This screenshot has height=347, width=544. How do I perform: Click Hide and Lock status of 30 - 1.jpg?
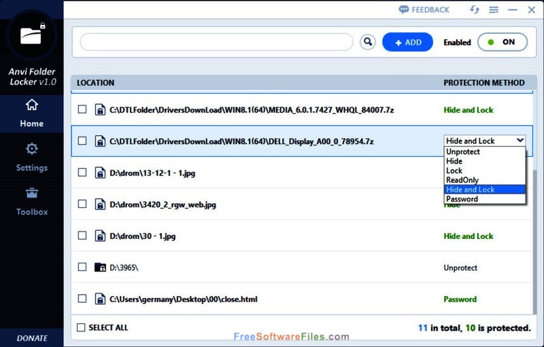(469, 236)
